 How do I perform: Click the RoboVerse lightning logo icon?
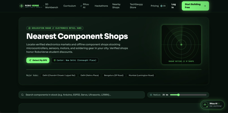click(x=21, y=6)
